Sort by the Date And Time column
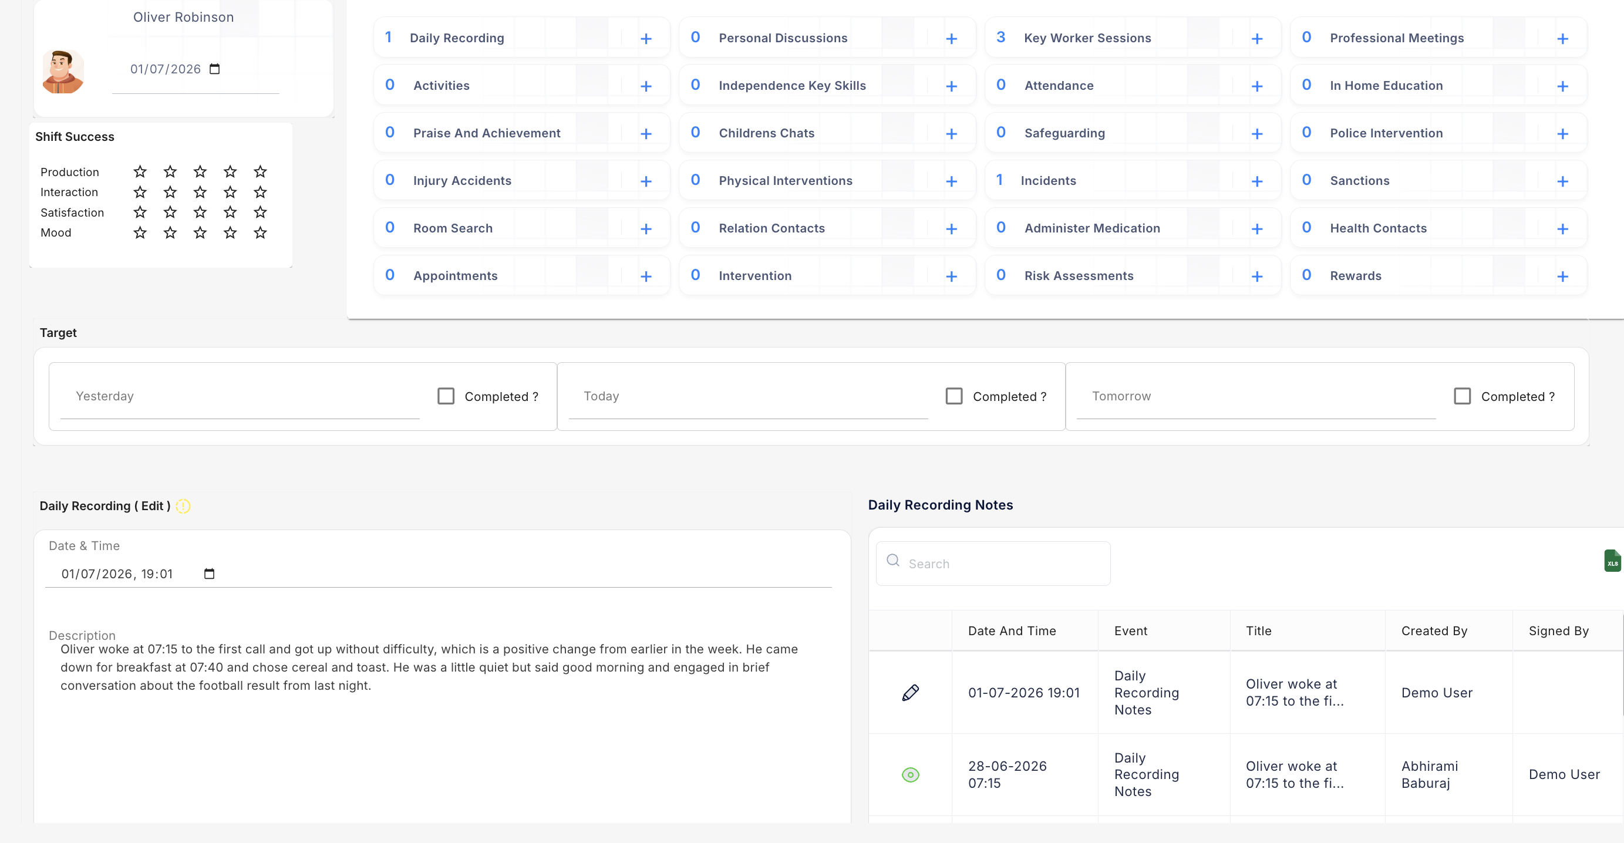This screenshot has width=1624, height=843. (x=1011, y=630)
